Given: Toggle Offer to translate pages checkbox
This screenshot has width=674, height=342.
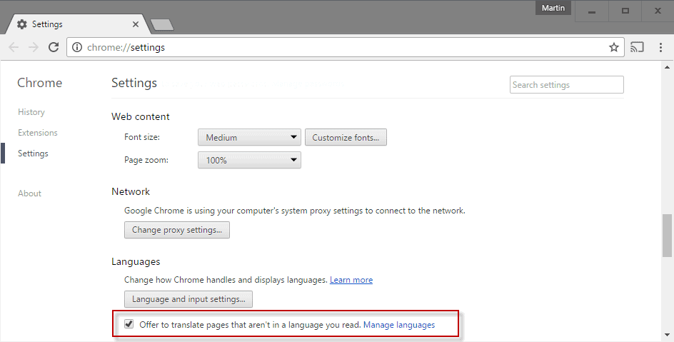Looking at the screenshot, I should coord(129,324).
